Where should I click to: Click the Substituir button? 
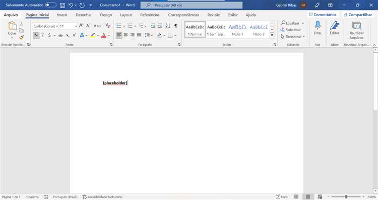pyautogui.click(x=291, y=30)
